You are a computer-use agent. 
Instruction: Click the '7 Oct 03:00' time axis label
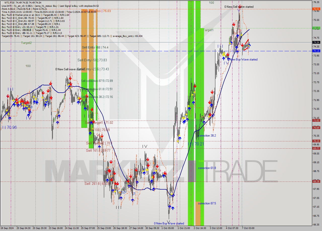[x=248, y=228]
